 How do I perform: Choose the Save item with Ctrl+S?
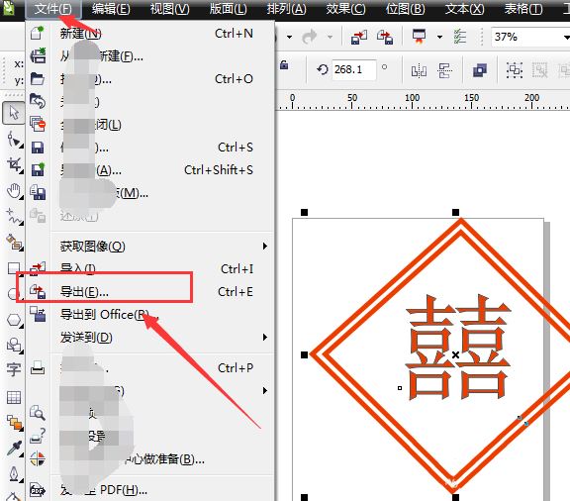149,148
